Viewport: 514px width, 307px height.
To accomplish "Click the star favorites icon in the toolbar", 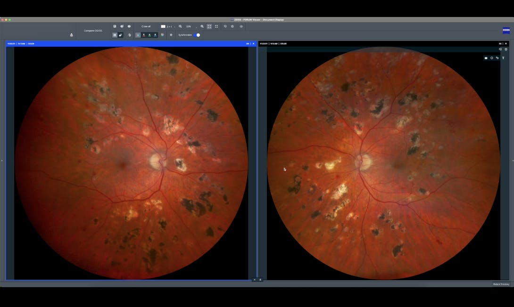I will 232,26.
